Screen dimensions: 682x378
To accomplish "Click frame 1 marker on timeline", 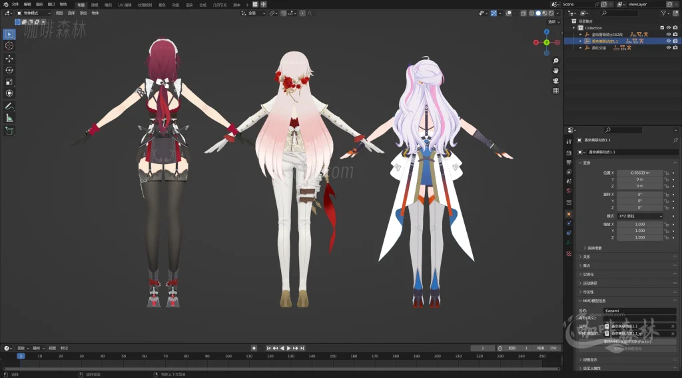I will [x=21, y=356].
